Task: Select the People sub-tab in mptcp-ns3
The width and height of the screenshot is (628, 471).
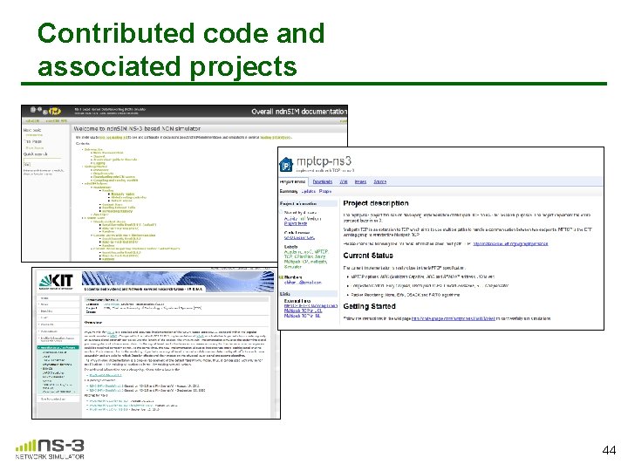Action: [x=325, y=191]
